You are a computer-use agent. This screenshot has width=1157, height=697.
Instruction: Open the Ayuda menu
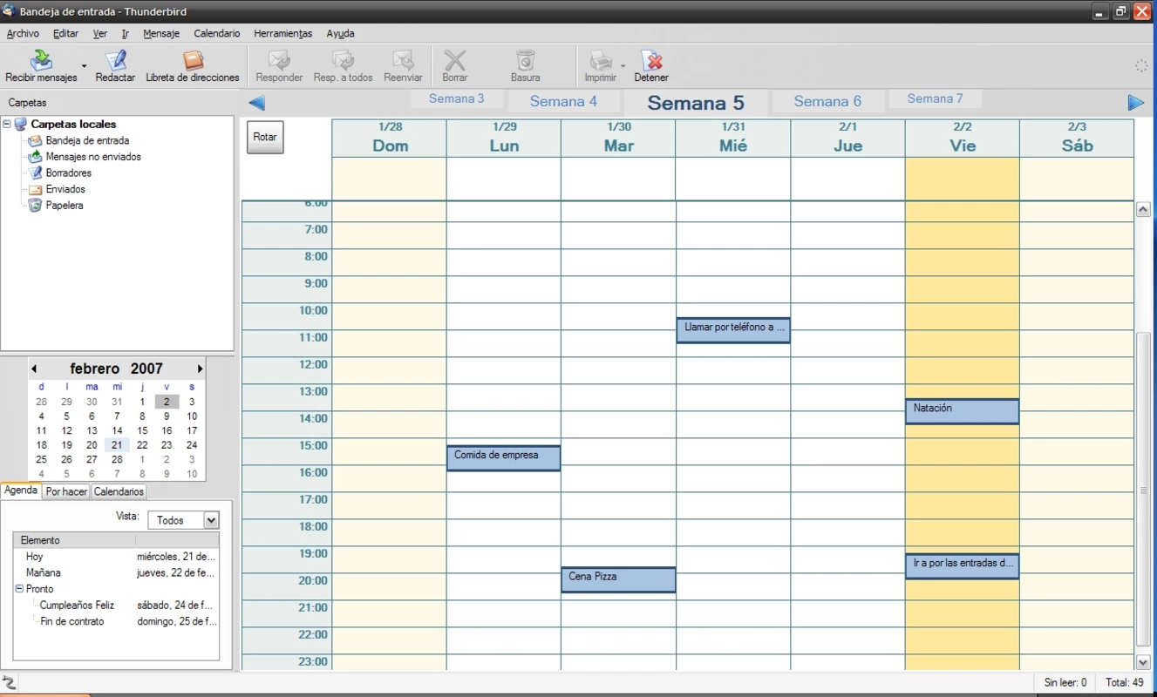click(340, 33)
